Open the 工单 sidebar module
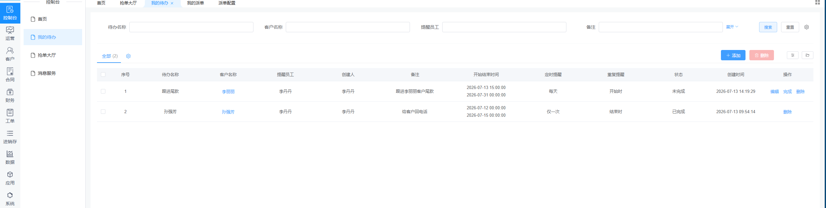This screenshot has height=208, width=826. point(10,116)
